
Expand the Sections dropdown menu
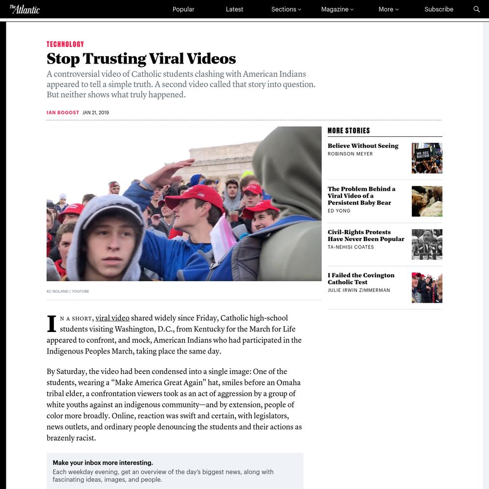click(286, 9)
